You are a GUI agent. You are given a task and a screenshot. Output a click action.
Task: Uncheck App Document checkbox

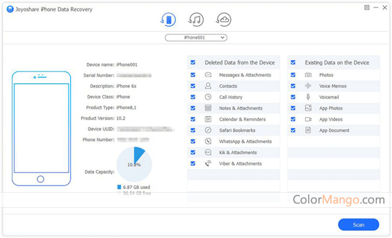[293, 130]
